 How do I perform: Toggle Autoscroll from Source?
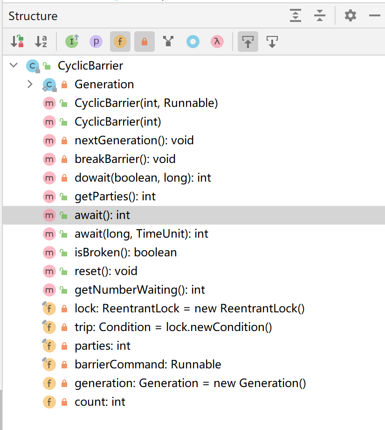(x=272, y=42)
